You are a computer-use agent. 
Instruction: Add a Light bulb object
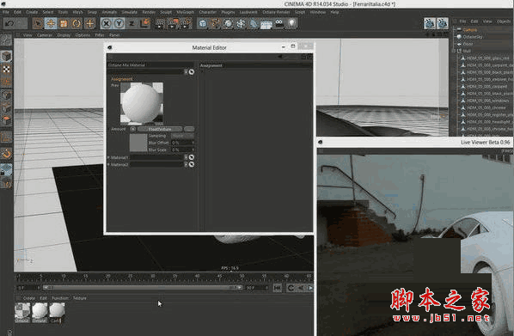[x=291, y=23]
